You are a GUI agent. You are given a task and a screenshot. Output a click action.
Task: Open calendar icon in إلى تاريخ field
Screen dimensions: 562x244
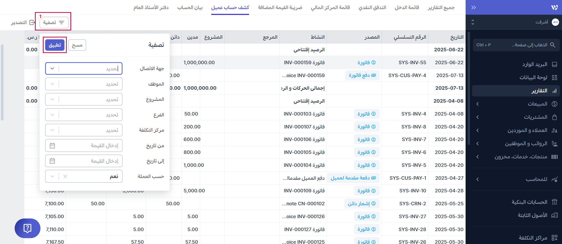tap(52, 161)
